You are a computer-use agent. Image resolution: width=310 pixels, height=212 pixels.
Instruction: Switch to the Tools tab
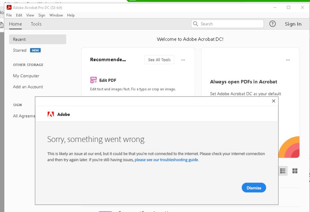(x=36, y=24)
